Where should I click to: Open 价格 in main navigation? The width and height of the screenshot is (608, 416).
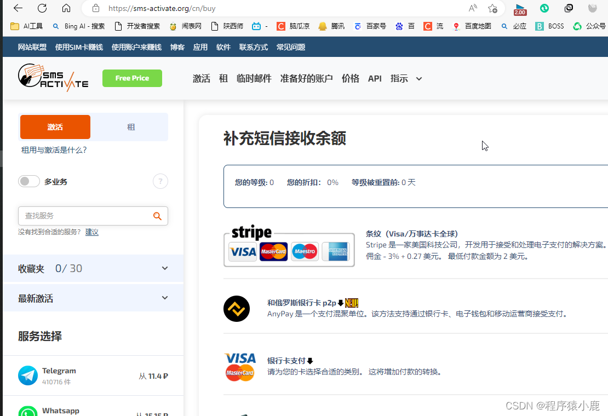[x=351, y=79]
